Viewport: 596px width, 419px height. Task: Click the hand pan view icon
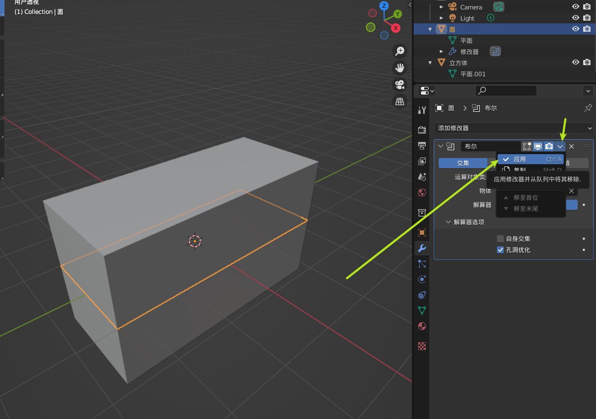pos(400,68)
